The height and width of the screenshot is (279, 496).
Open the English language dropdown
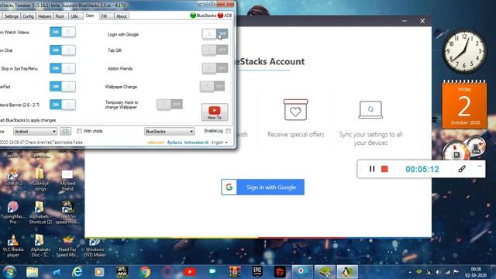(219, 143)
